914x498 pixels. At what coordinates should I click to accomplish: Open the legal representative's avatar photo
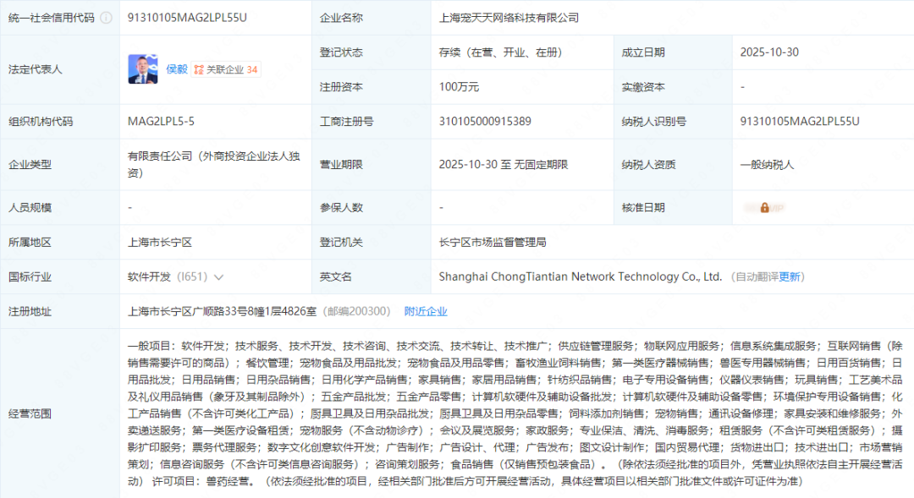coord(142,69)
